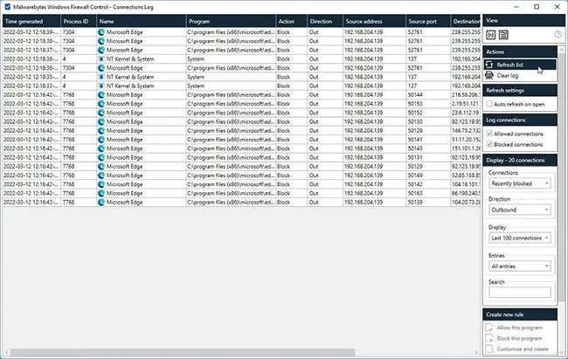Click Edge icon in source port 50139 row
Screen dimensions: 568x359
[x=101, y=202]
